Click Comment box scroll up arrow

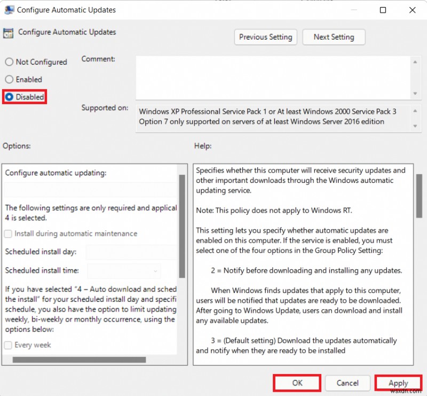coord(415,62)
